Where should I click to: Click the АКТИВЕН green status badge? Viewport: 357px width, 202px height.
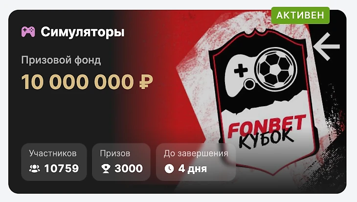300,15
